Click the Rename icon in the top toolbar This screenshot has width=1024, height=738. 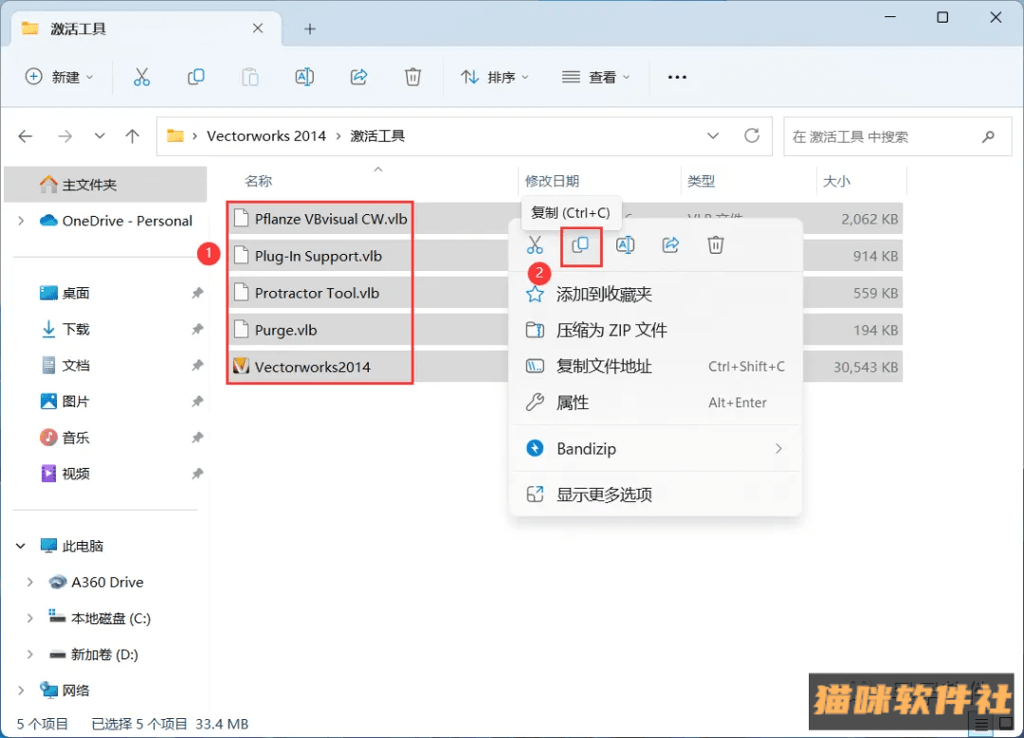click(304, 77)
